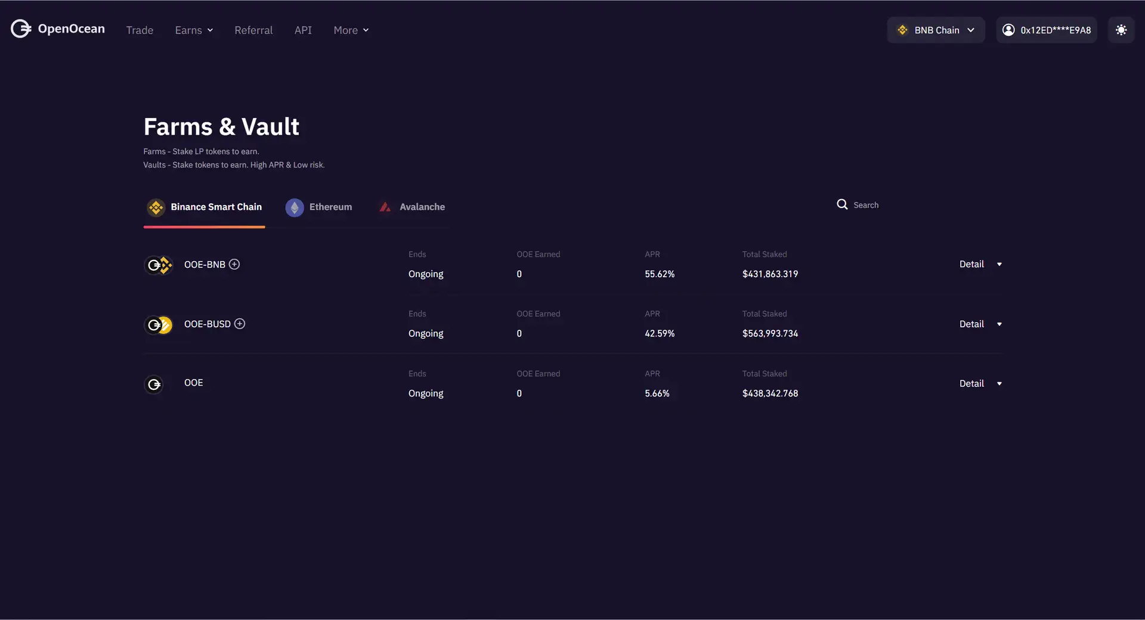Click the OOE-BUSD pair token icon
The image size is (1145, 620).
159,324
